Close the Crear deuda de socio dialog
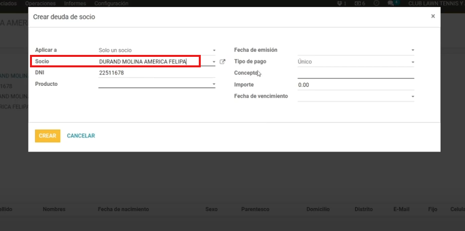 coord(433,16)
